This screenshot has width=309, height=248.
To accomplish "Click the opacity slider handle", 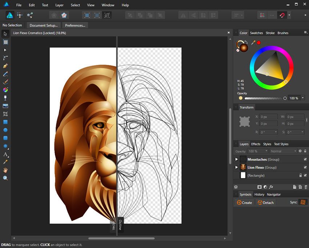I will (285, 98).
